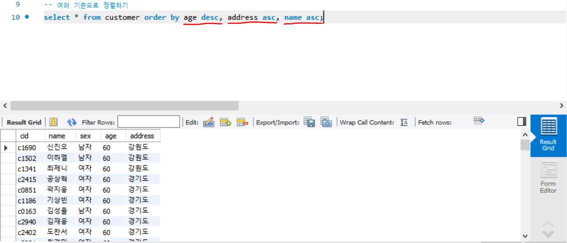
Task: Select address cell in the c1341 row
Action: (x=143, y=169)
